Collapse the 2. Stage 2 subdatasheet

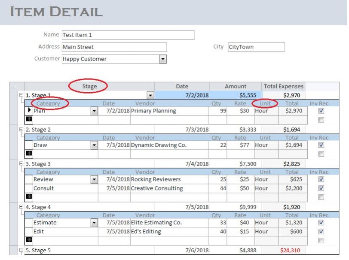[x=21, y=129]
